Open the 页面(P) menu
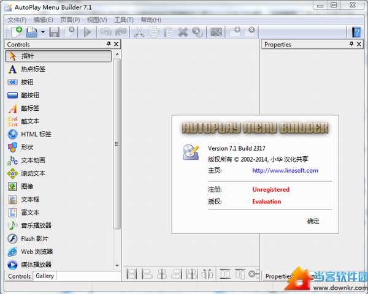 tap(70, 20)
